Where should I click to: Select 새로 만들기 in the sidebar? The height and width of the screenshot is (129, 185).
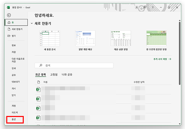pos(16,29)
